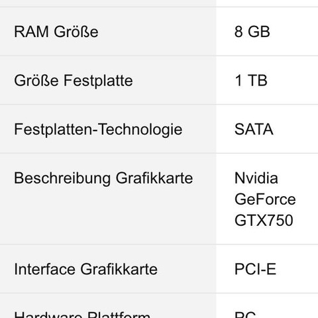Click the 1 TB value
The image size is (318, 318).
(x=251, y=80)
